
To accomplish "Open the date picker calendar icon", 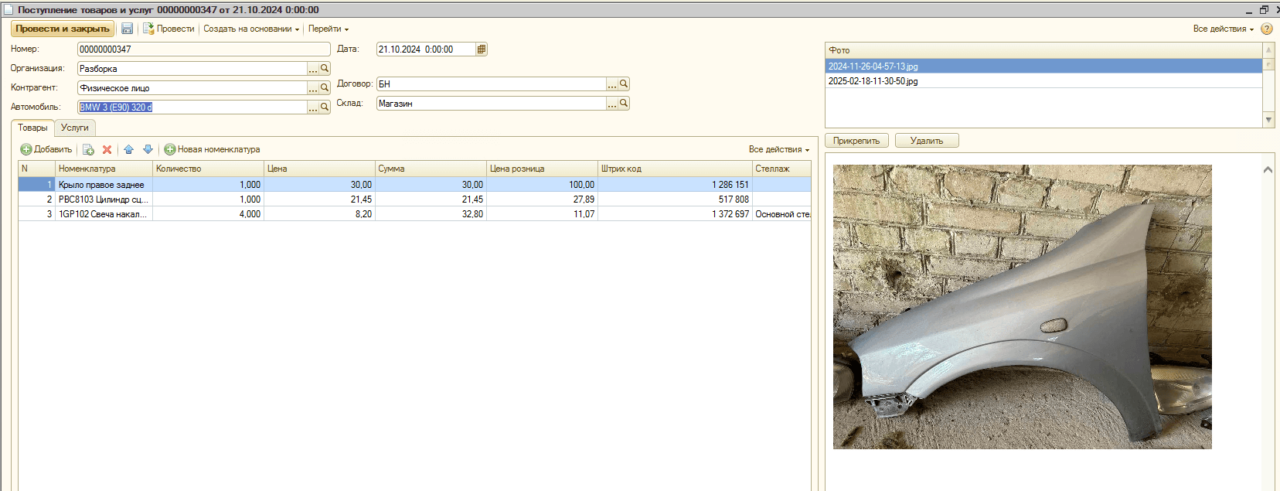I will click(482, 49).
